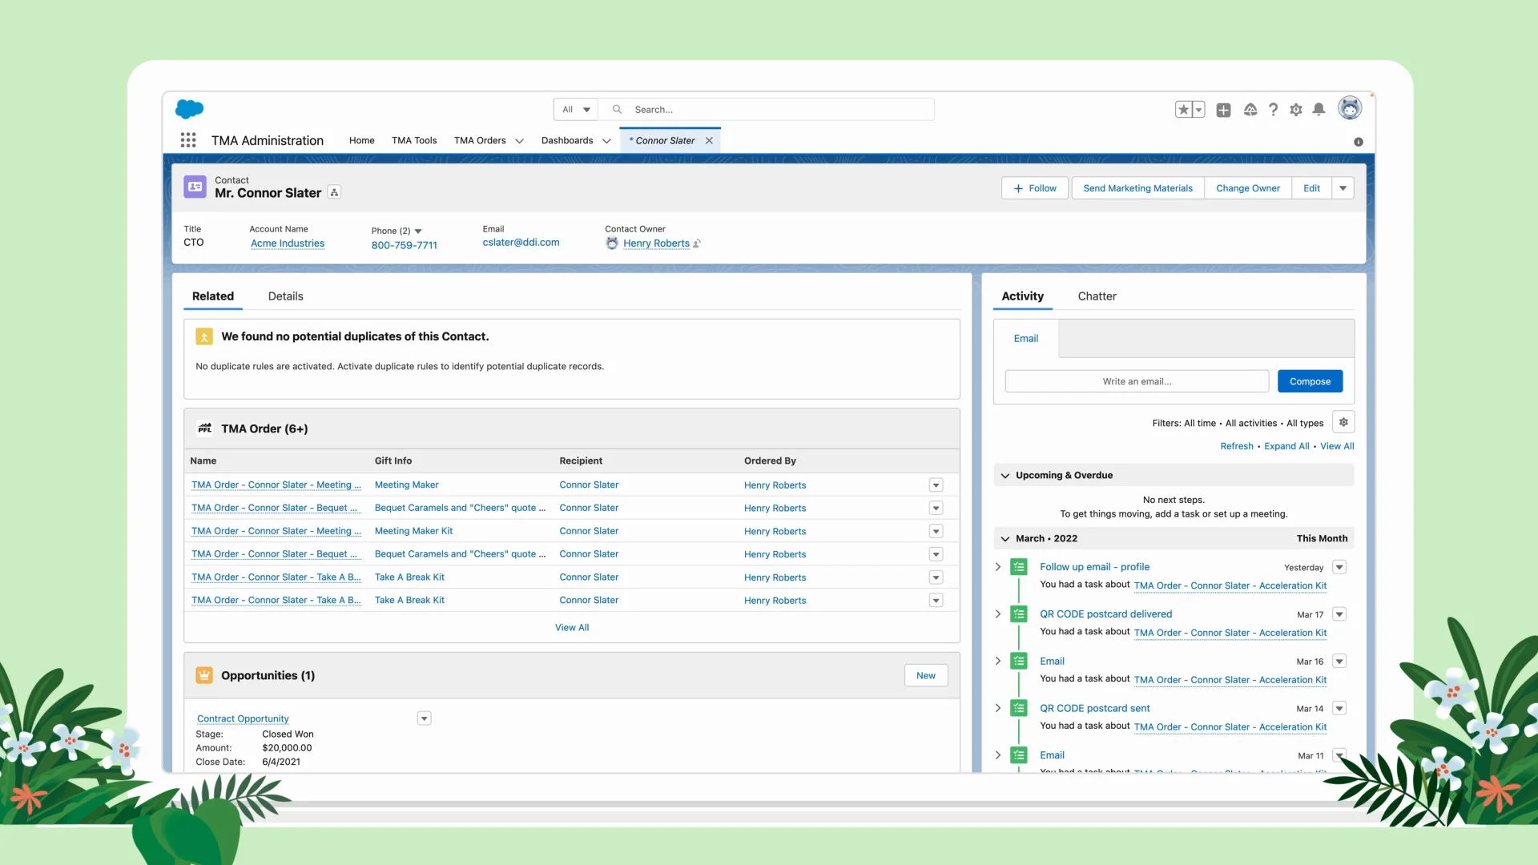Open the search scope All dropdown
Image resolution: width=1538 pixels, height=865 pixels.
(576, 110)
